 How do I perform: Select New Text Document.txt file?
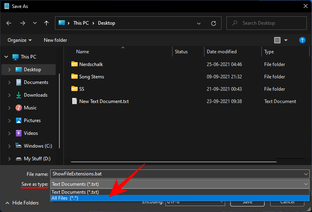coord(104,101)
